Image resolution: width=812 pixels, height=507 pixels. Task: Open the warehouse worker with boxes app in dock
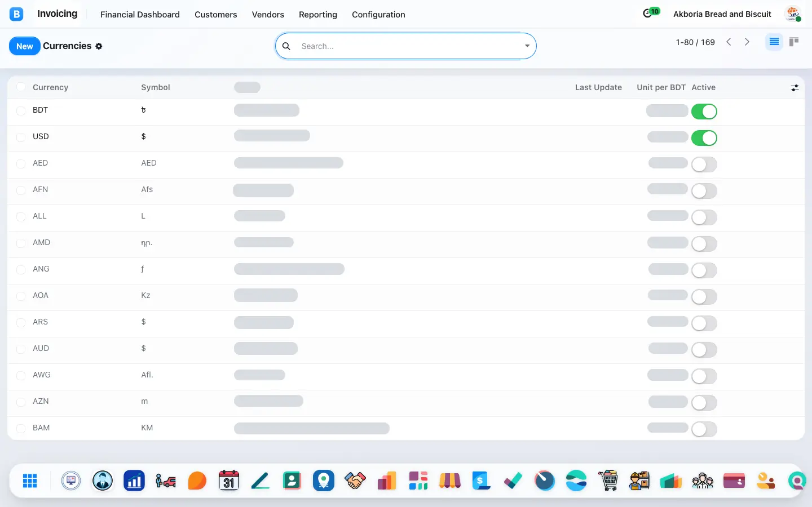[x=639, y=481]
